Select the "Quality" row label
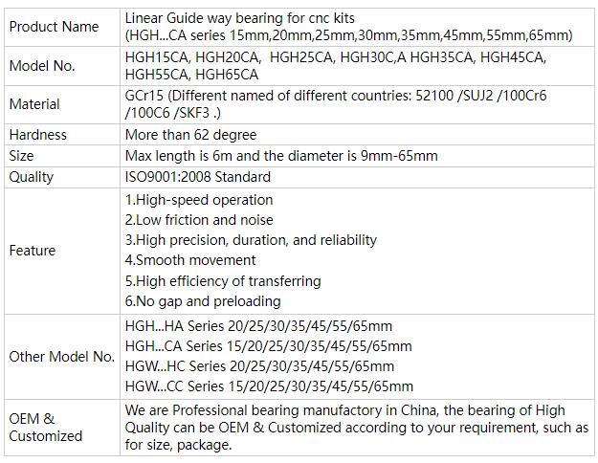 (32, 177)
